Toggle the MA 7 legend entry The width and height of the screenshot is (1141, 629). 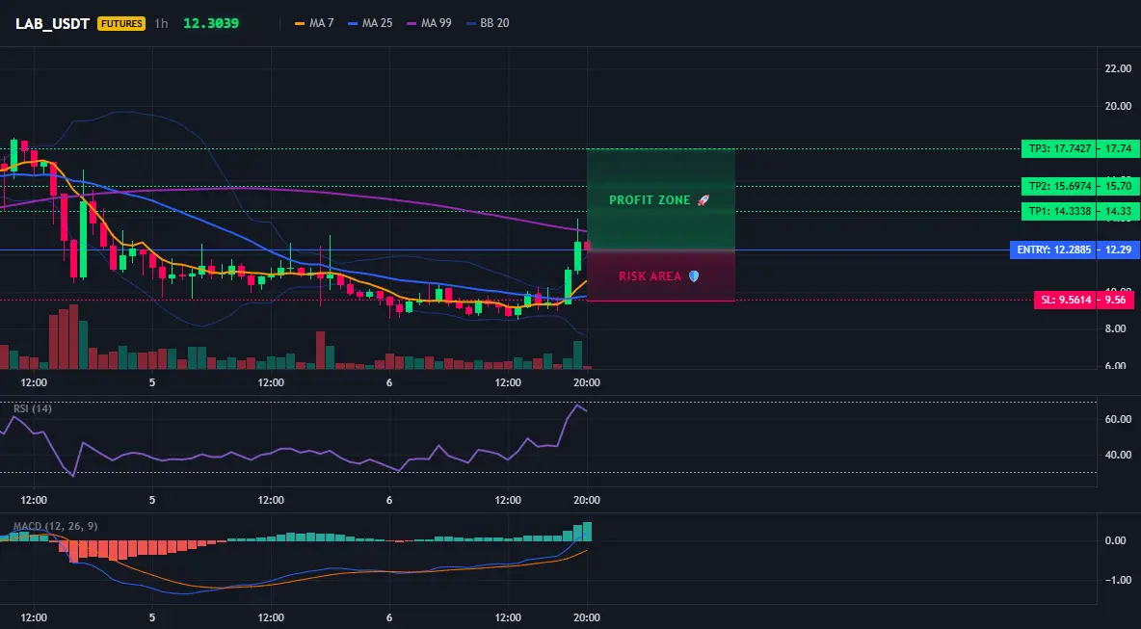tap(313, 23)
